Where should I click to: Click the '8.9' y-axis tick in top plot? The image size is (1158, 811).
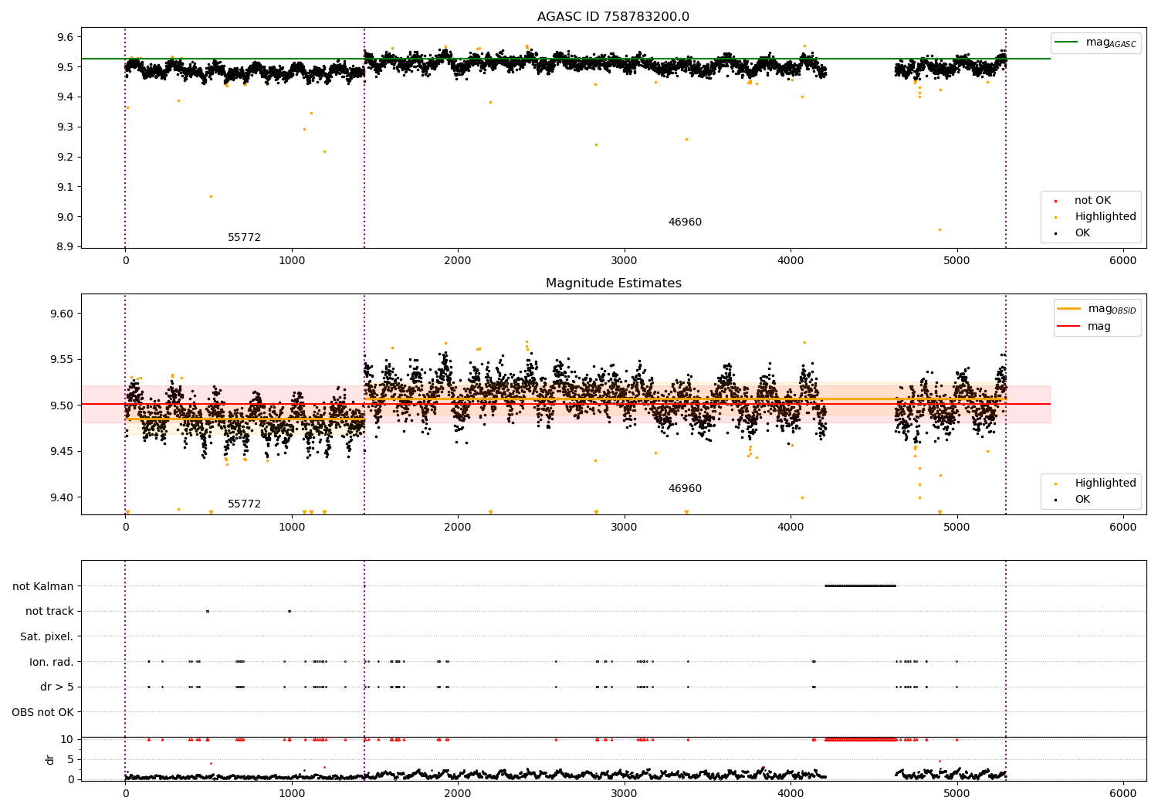(x=65, y=247)
